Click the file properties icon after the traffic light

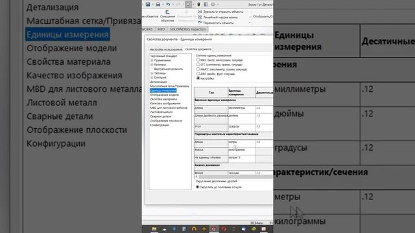[206, 5]
